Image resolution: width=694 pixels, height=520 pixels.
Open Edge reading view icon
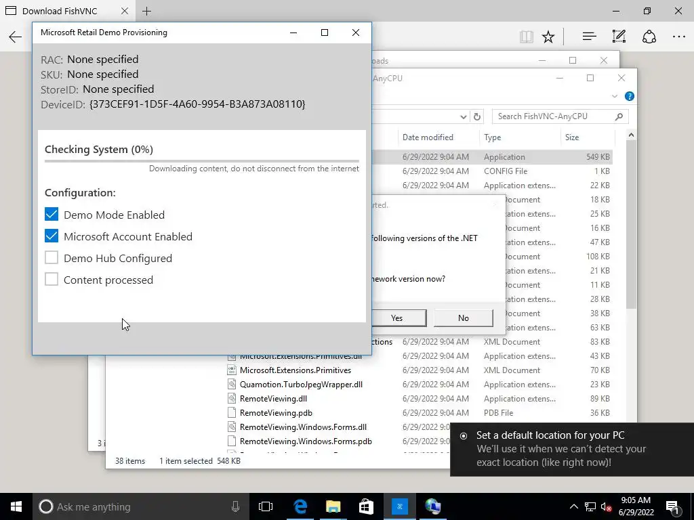526,37
